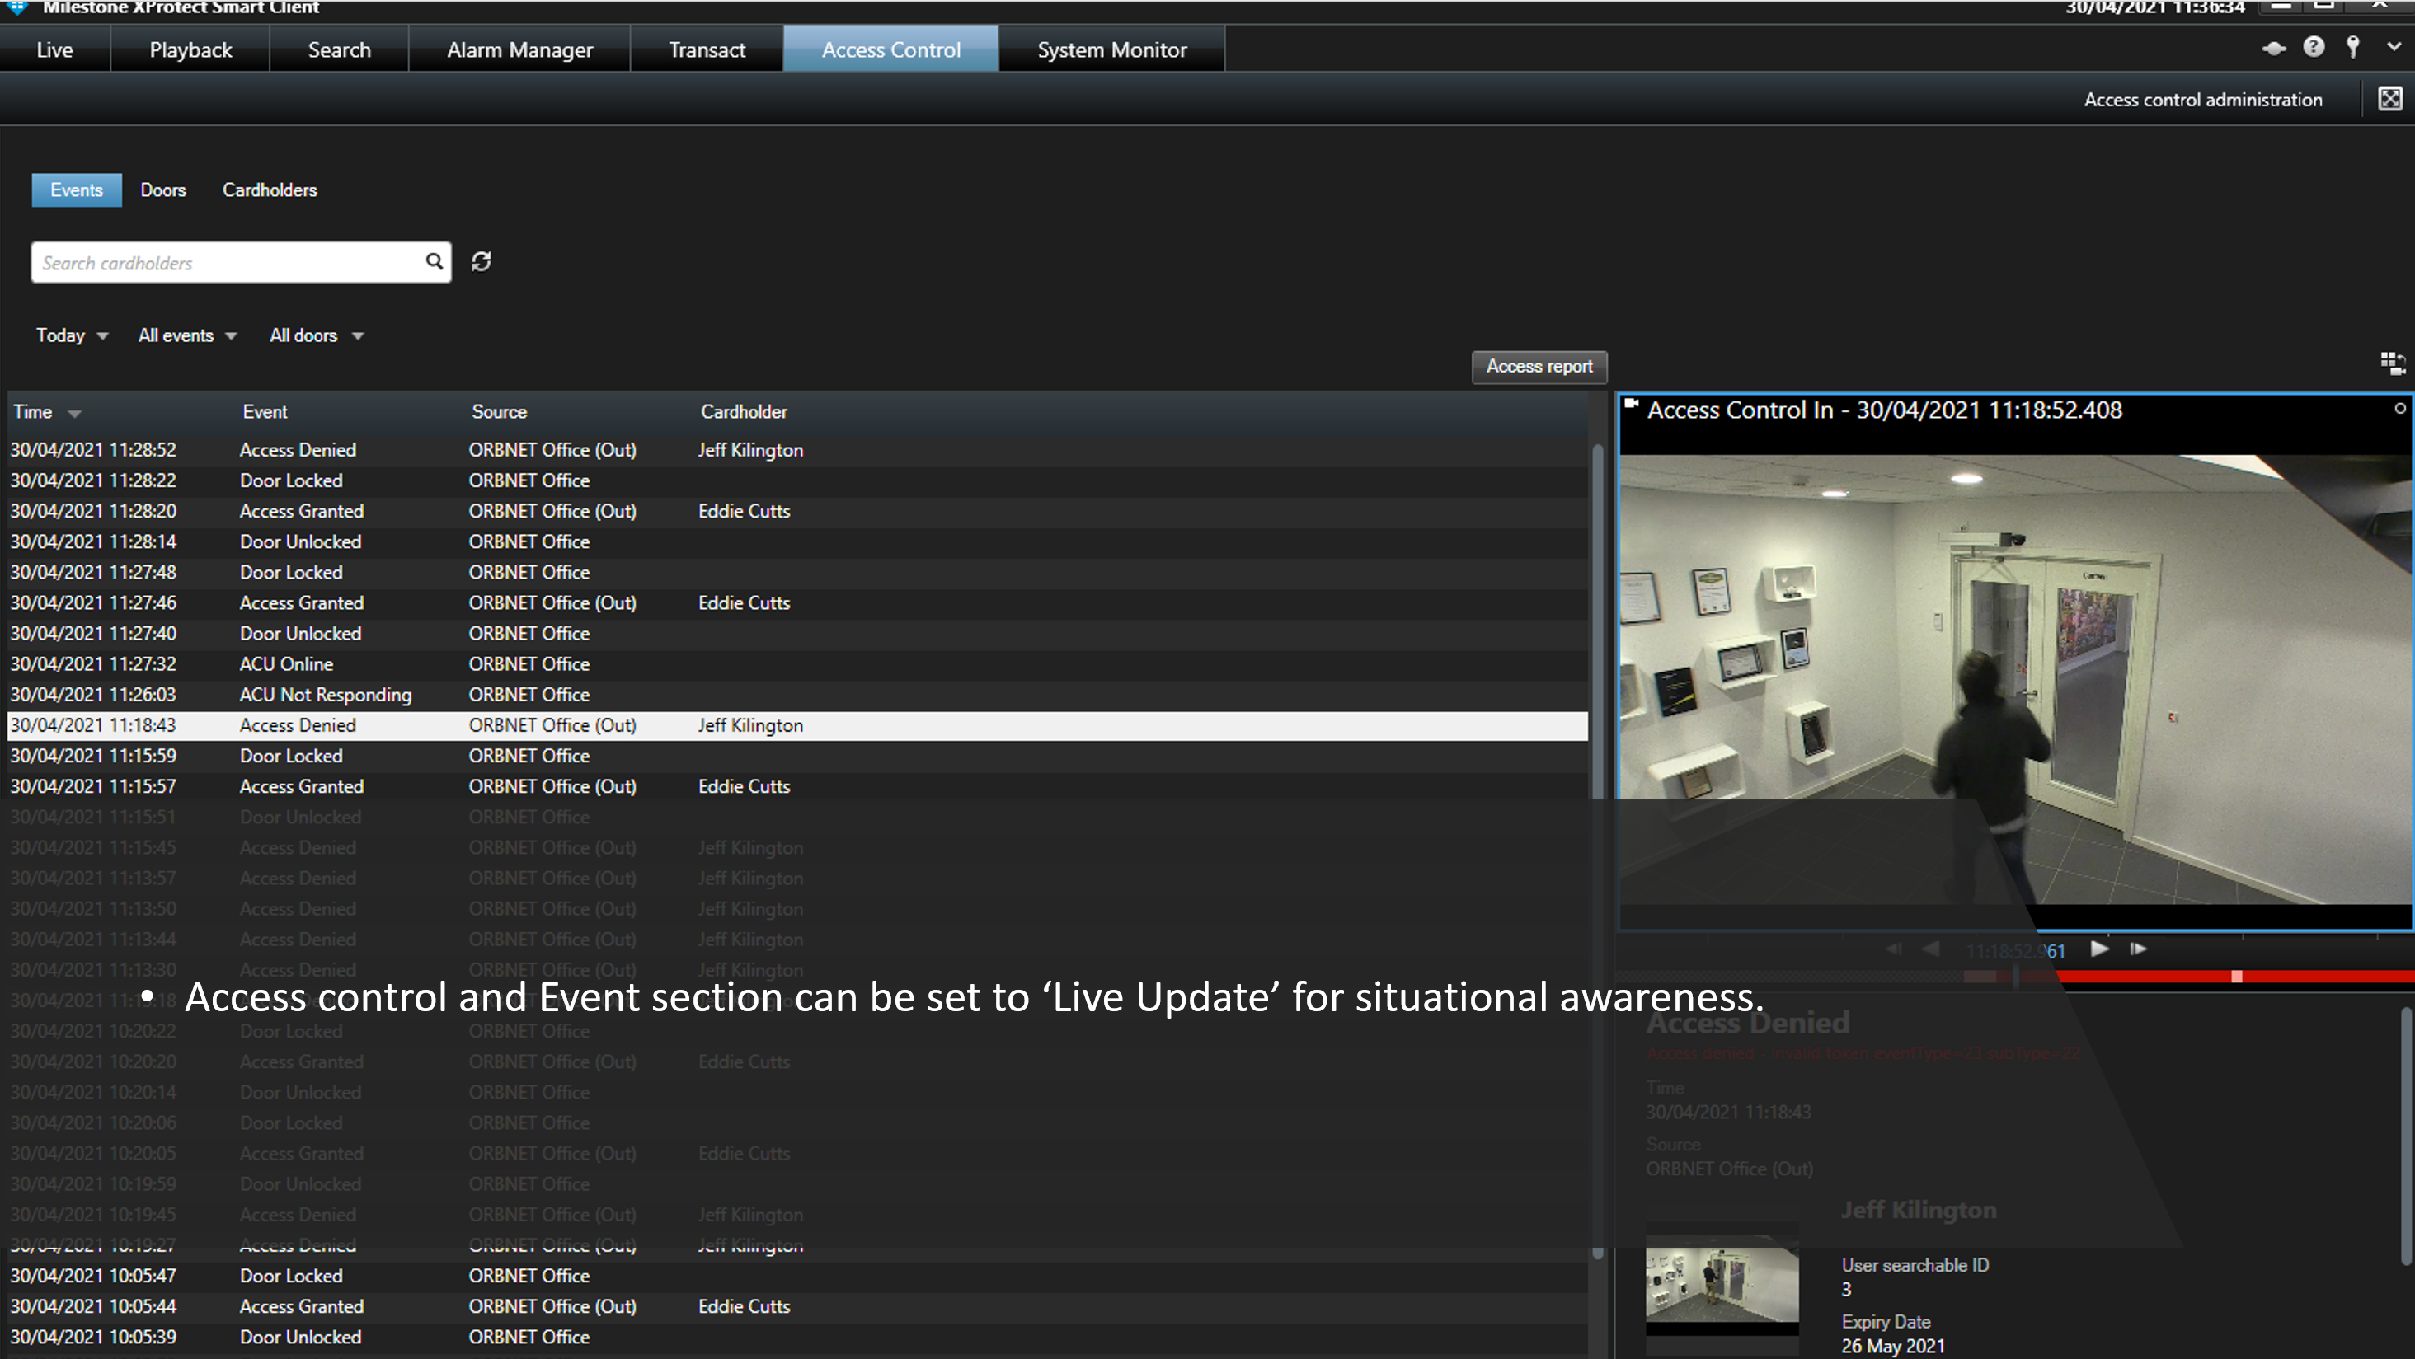Viewport: 2415px width, 1359px height.
Task: Select the 11:28:22 Door Locked event row
Action: pyautogui.click(x=798, y=480)
